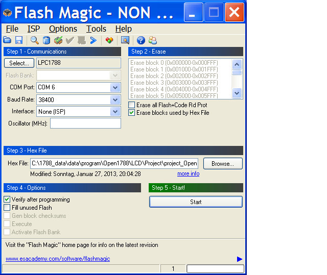
Task: Click the colored cubes toolbar icon
Action: [x=109, y=40]
